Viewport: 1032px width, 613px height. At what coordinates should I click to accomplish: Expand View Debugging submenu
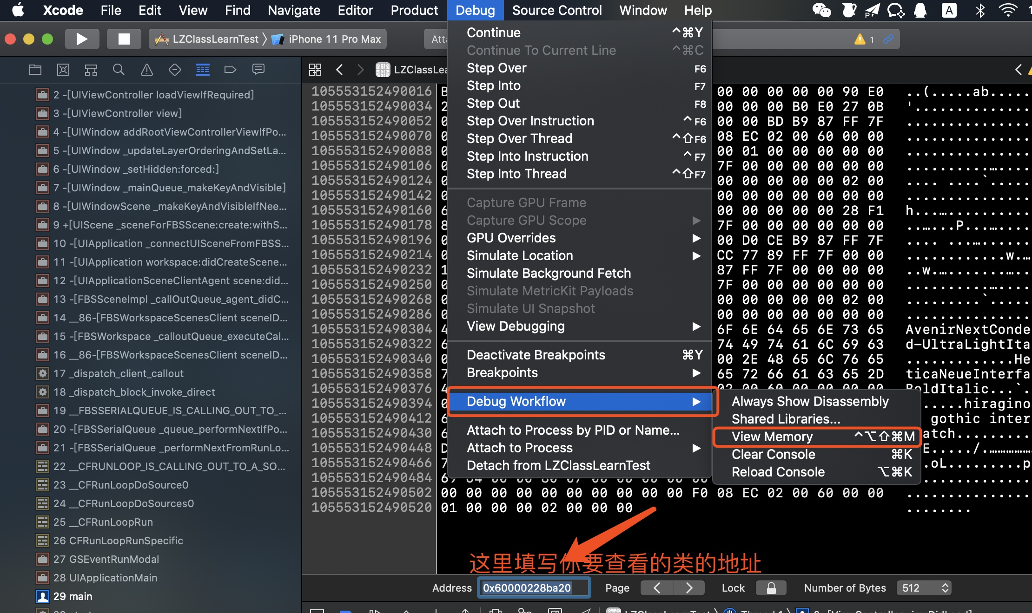coord(580,326)
